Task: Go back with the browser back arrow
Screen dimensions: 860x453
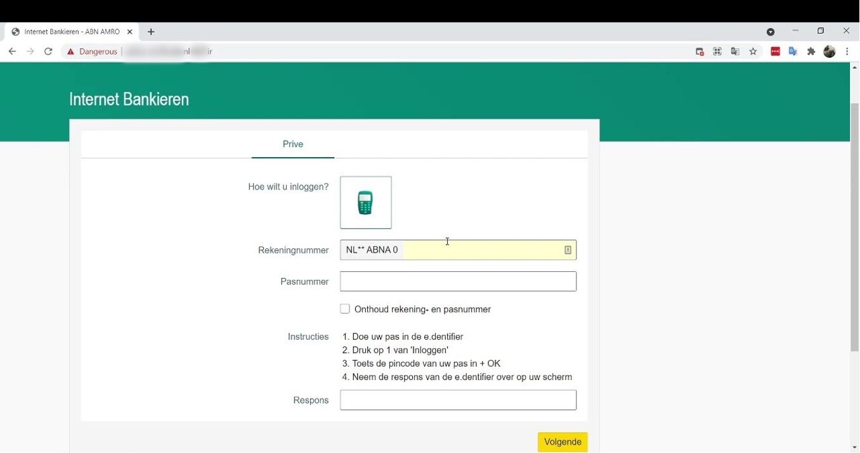Action: point(12,51)
